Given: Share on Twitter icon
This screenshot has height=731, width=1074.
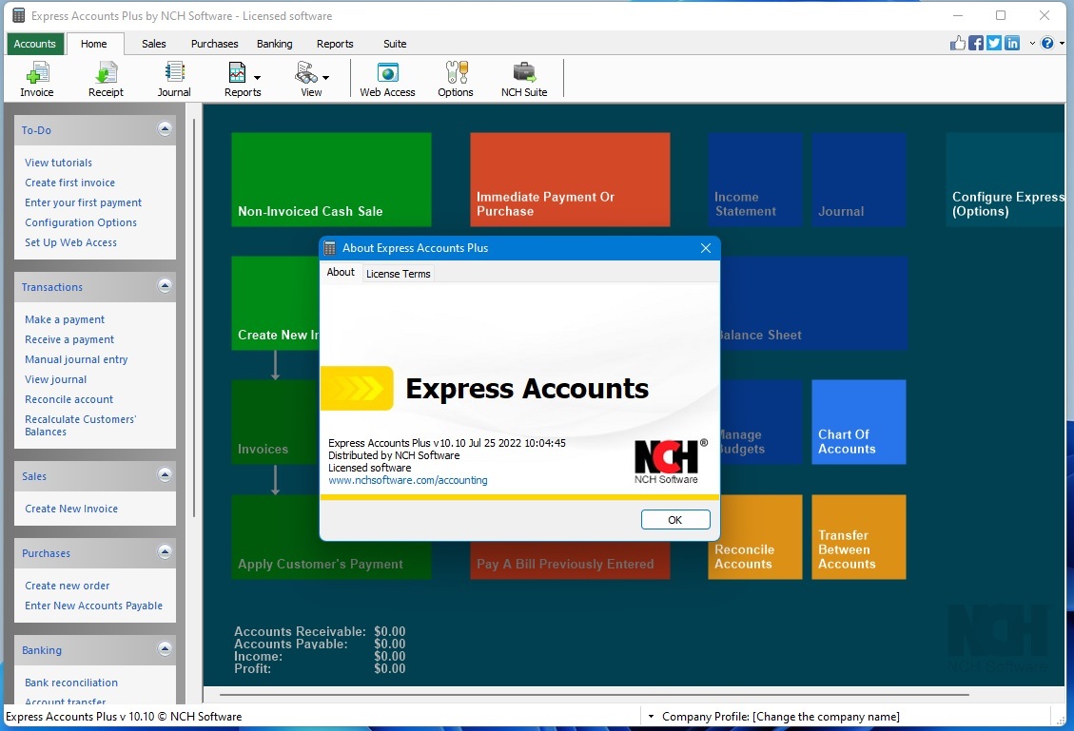Looking at the screenshot, I should click(994, 43).
